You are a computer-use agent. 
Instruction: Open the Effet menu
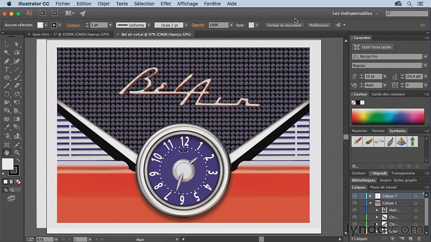166,3
